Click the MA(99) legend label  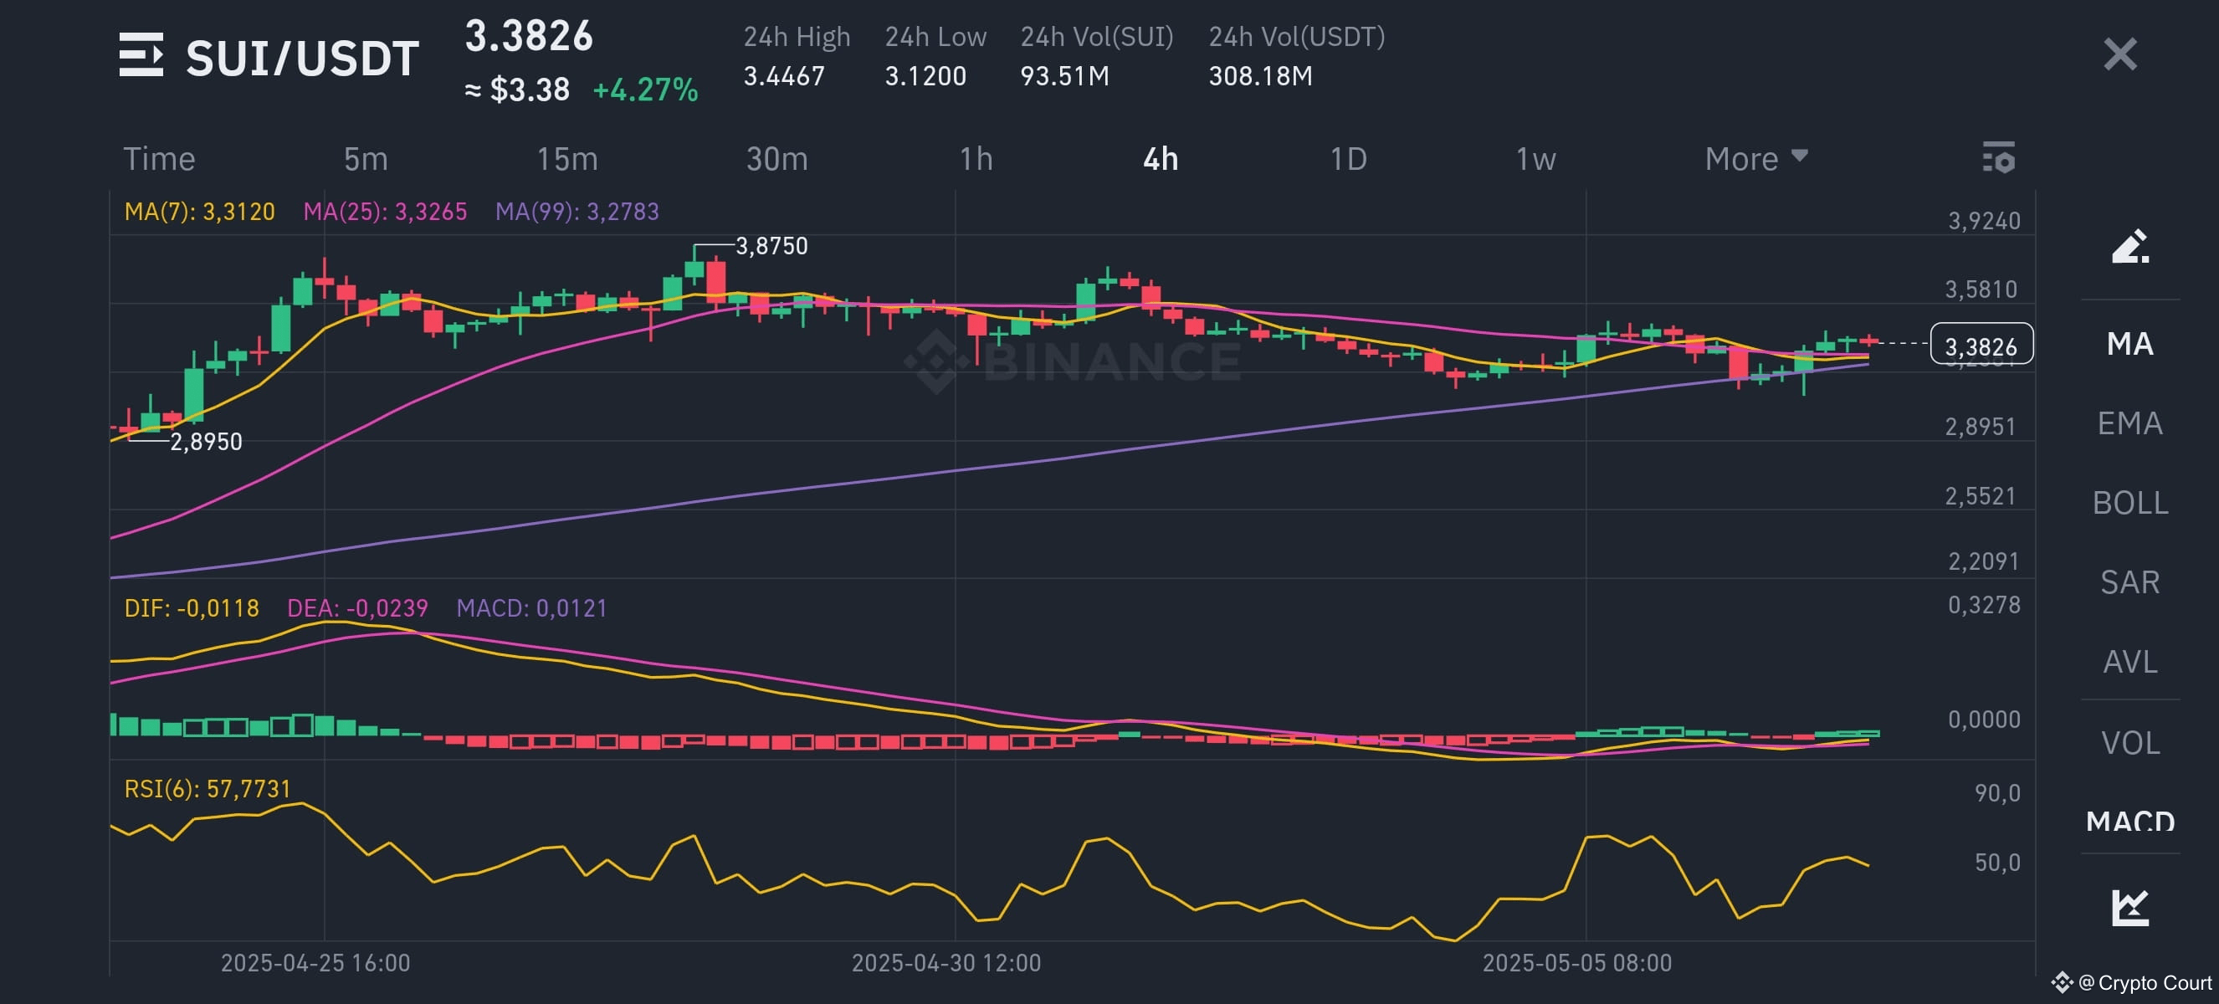[x=577, y=211]
